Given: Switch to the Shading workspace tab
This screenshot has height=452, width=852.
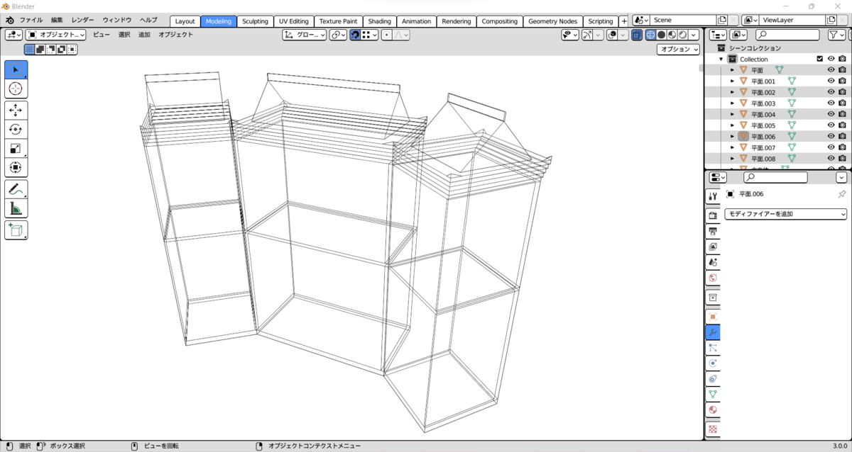Looking at the screenshot, I should 380,21.
